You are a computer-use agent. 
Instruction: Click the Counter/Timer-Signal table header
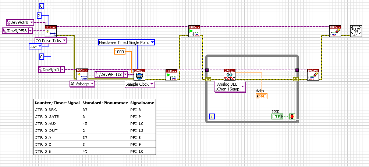57,103
